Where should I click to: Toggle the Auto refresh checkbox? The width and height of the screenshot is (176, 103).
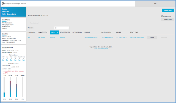162,16
